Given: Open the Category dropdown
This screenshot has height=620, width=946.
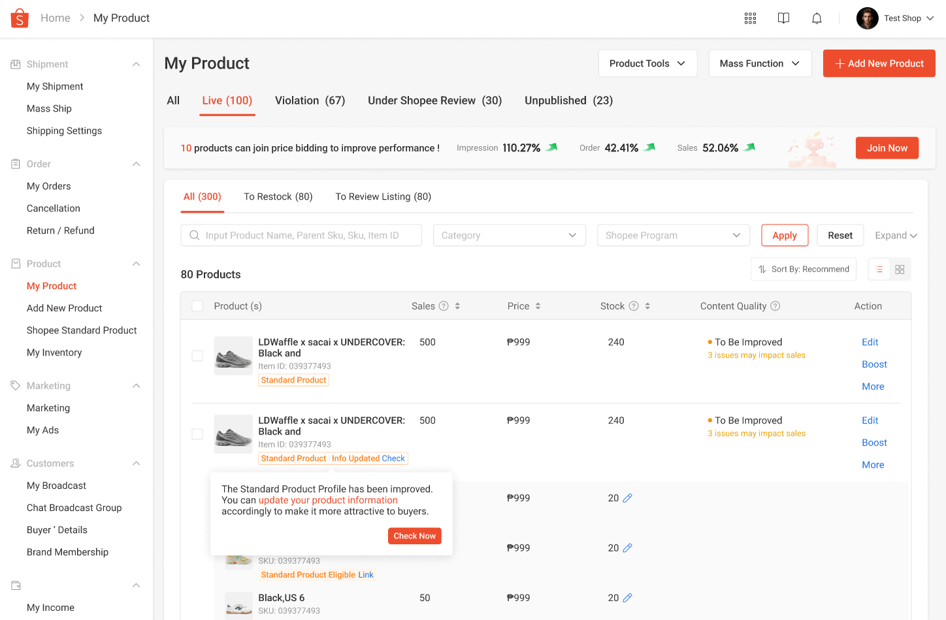Looking at the screenshot, I should coord(509,236).
